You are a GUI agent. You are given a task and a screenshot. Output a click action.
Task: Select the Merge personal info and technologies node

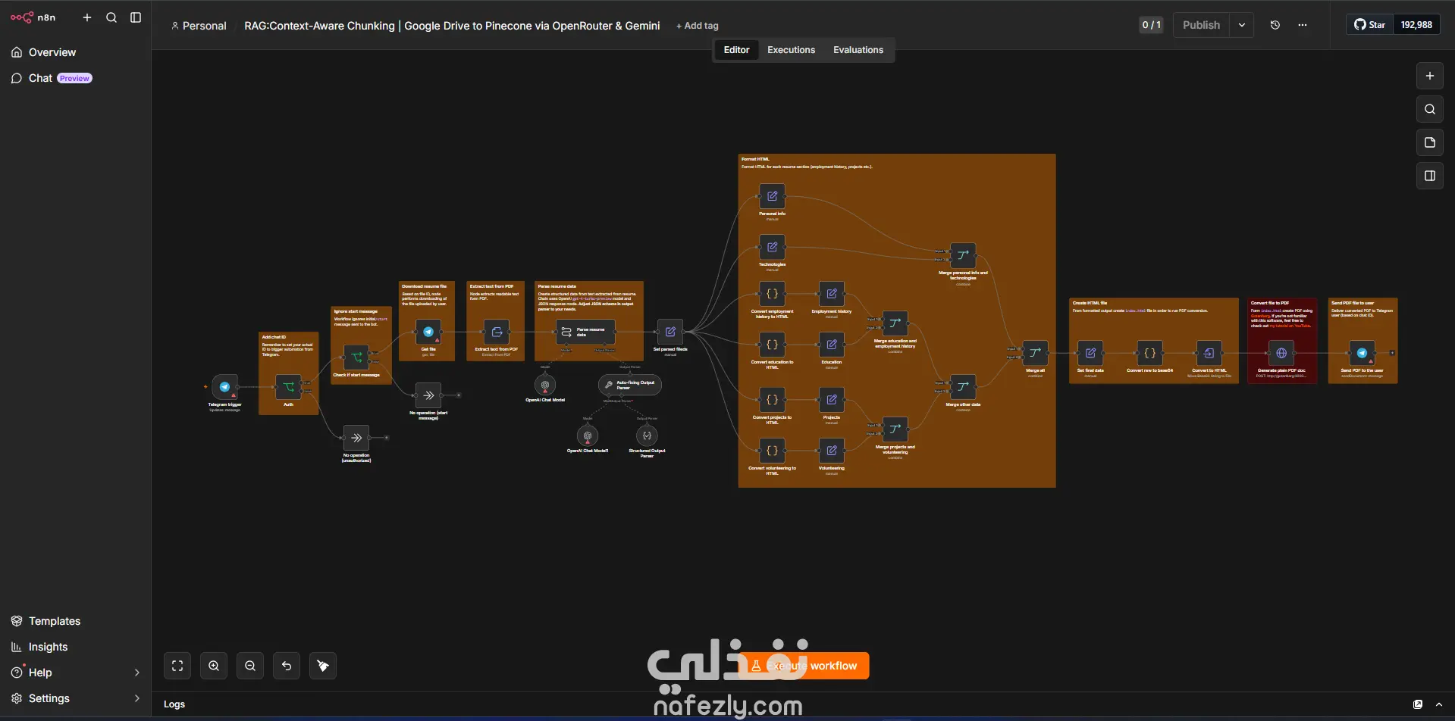coord(963,255)
